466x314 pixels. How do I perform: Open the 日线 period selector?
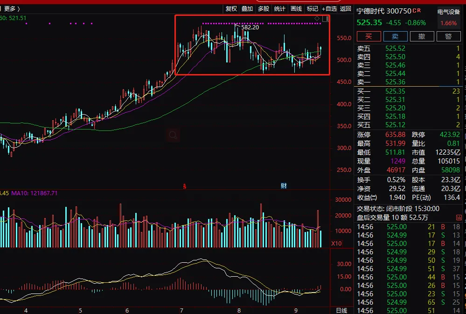click(x=342, y=310)
